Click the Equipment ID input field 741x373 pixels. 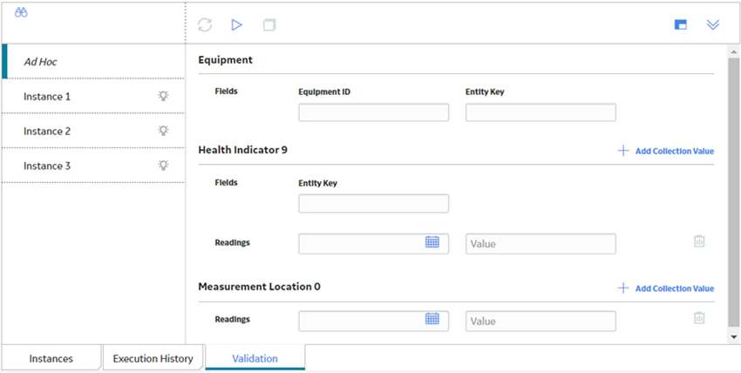(373, 112)
